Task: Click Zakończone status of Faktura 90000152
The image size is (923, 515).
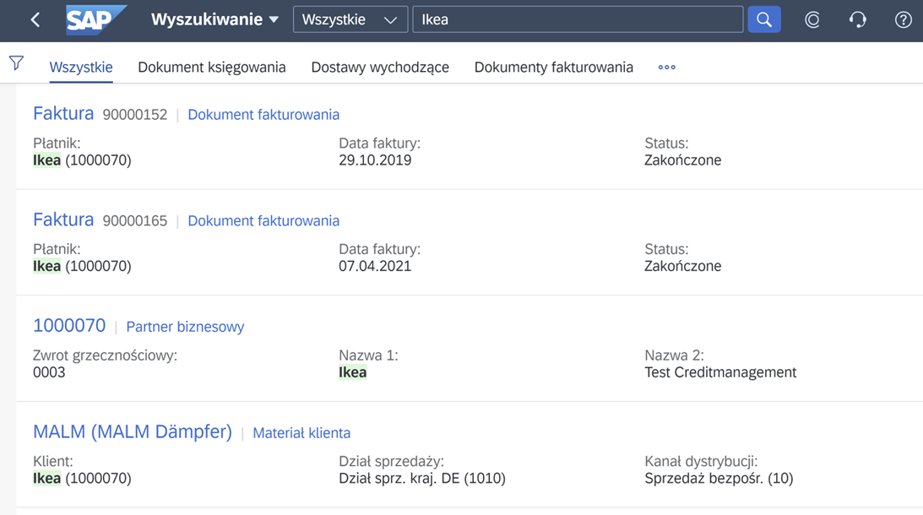Action: (683, 160)
